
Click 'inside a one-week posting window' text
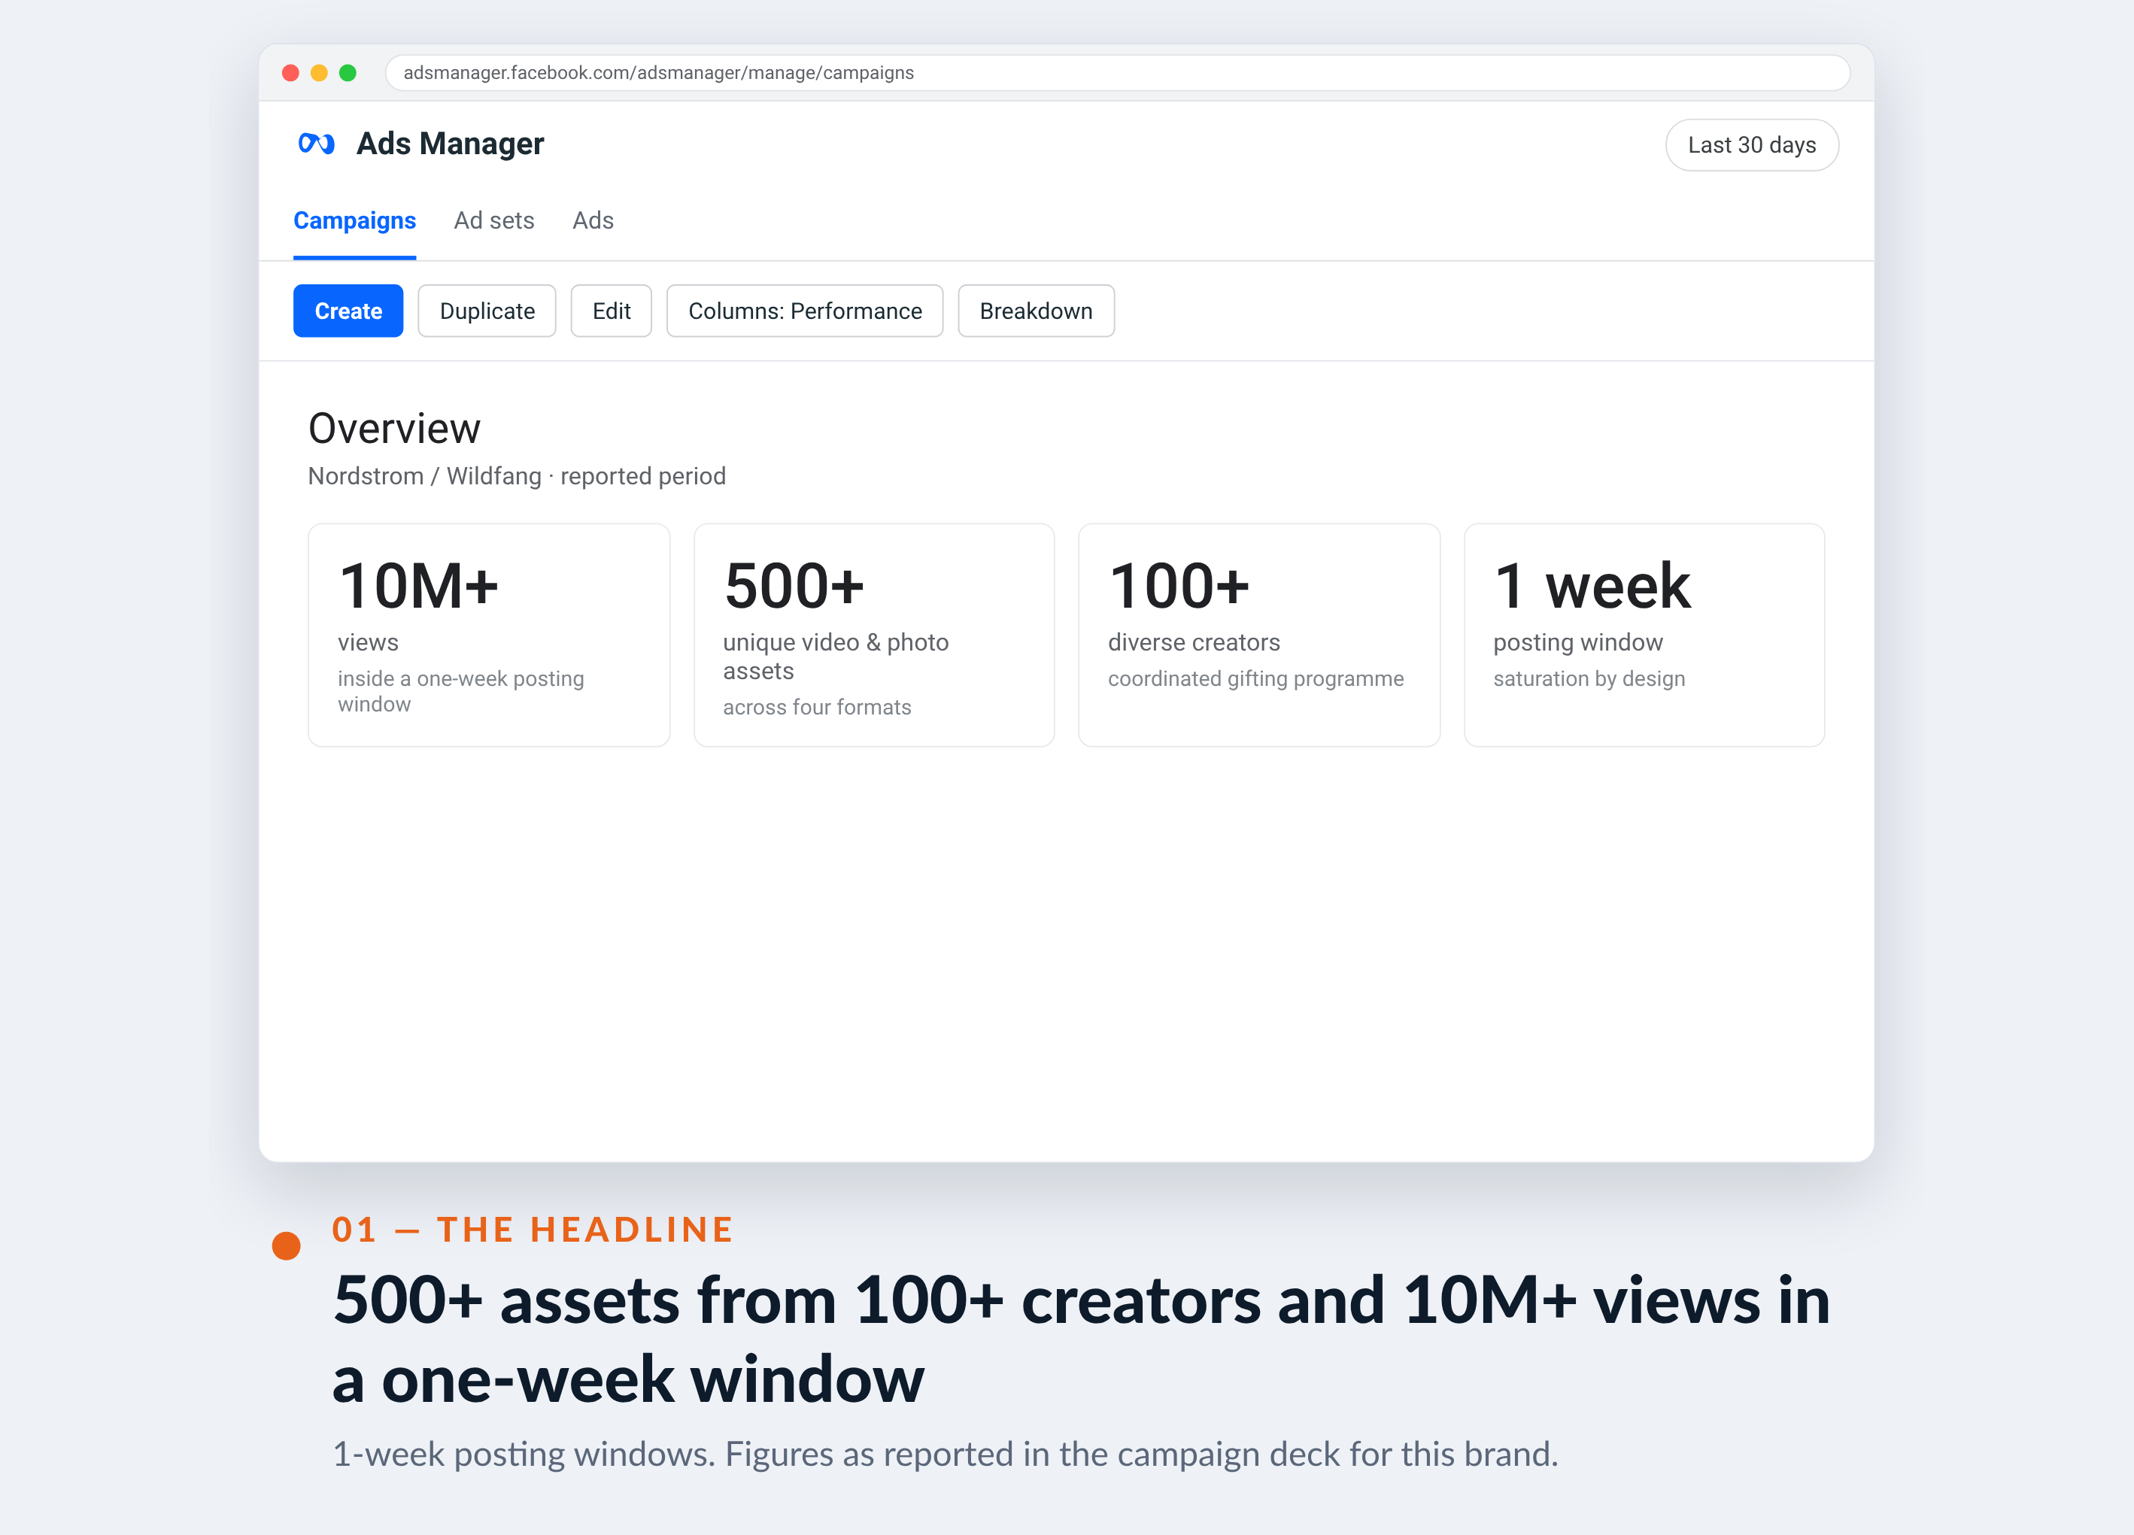coord(461,691)
